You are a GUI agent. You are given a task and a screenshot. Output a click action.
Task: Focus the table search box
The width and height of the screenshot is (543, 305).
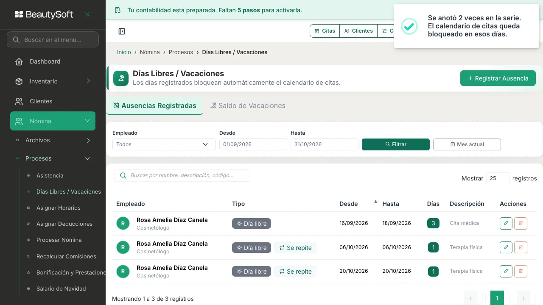[x=182, y=175]
